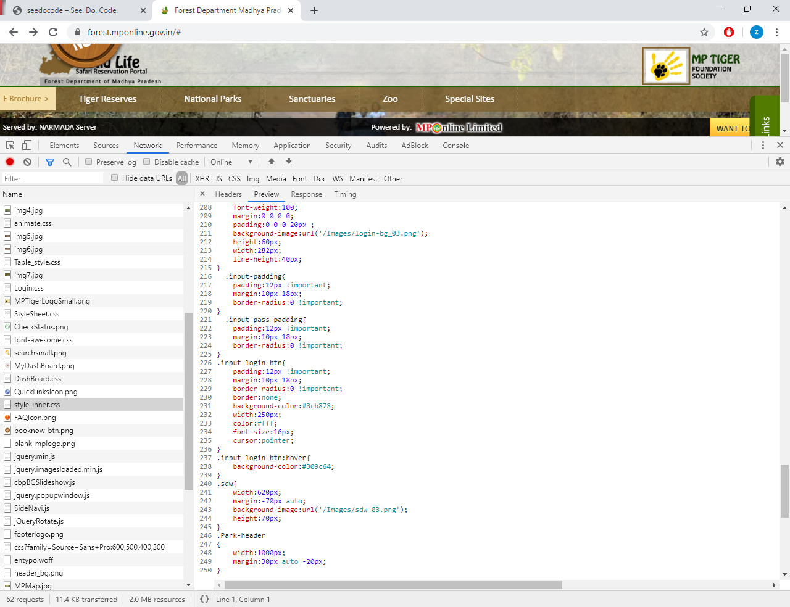Open Zoo navigation menu
Image resolution: width=790 pixels, height=607 pixels.
390,99
